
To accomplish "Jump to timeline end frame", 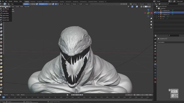I will click(82, 95).
